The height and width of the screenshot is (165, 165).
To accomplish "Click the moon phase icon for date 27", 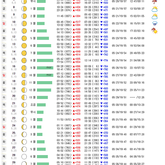I will tap(24, 149).
